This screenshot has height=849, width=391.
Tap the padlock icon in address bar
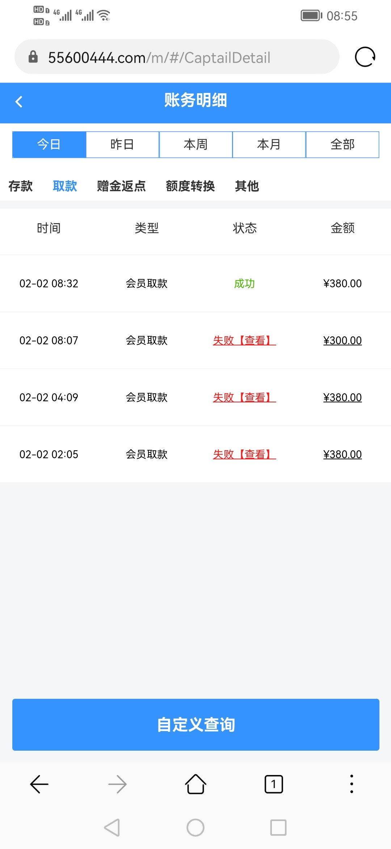point(33,57)
